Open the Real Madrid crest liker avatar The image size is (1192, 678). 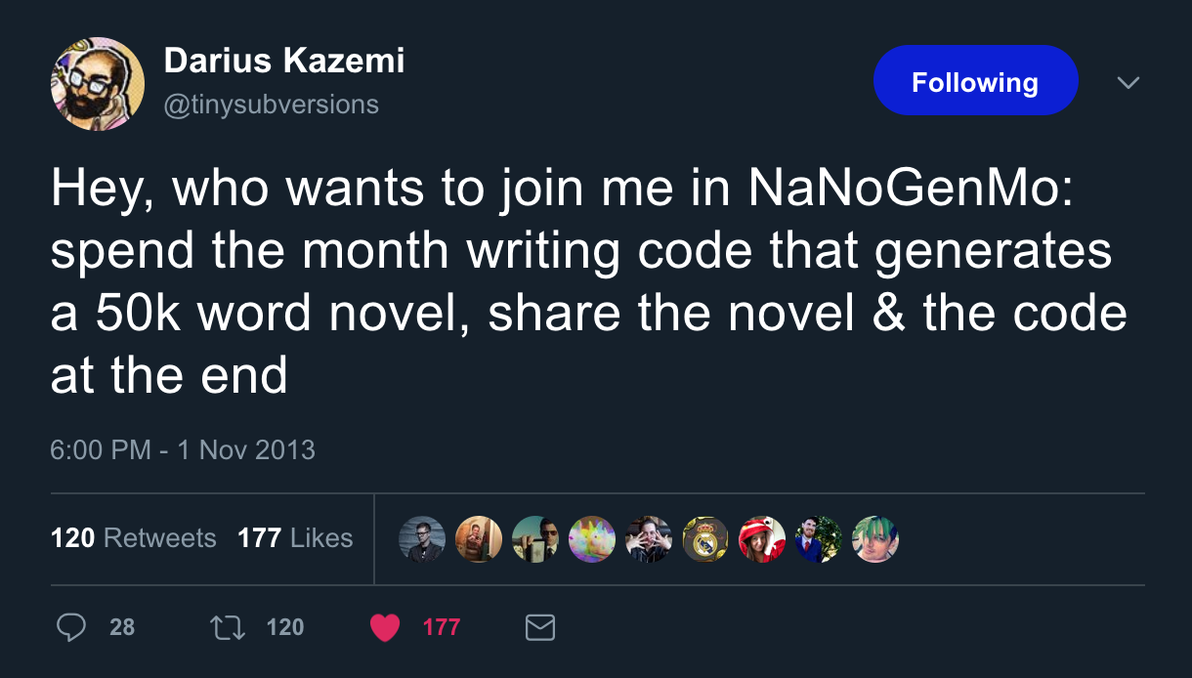[x=704, y=539]
